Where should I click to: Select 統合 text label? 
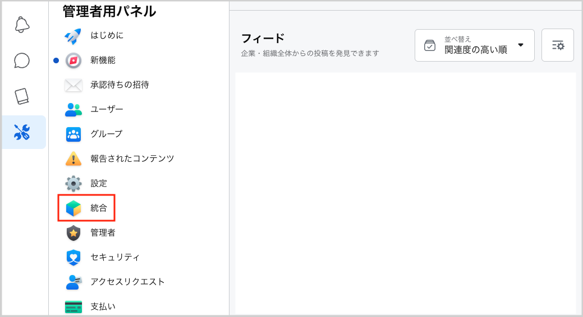coord(99,208)
